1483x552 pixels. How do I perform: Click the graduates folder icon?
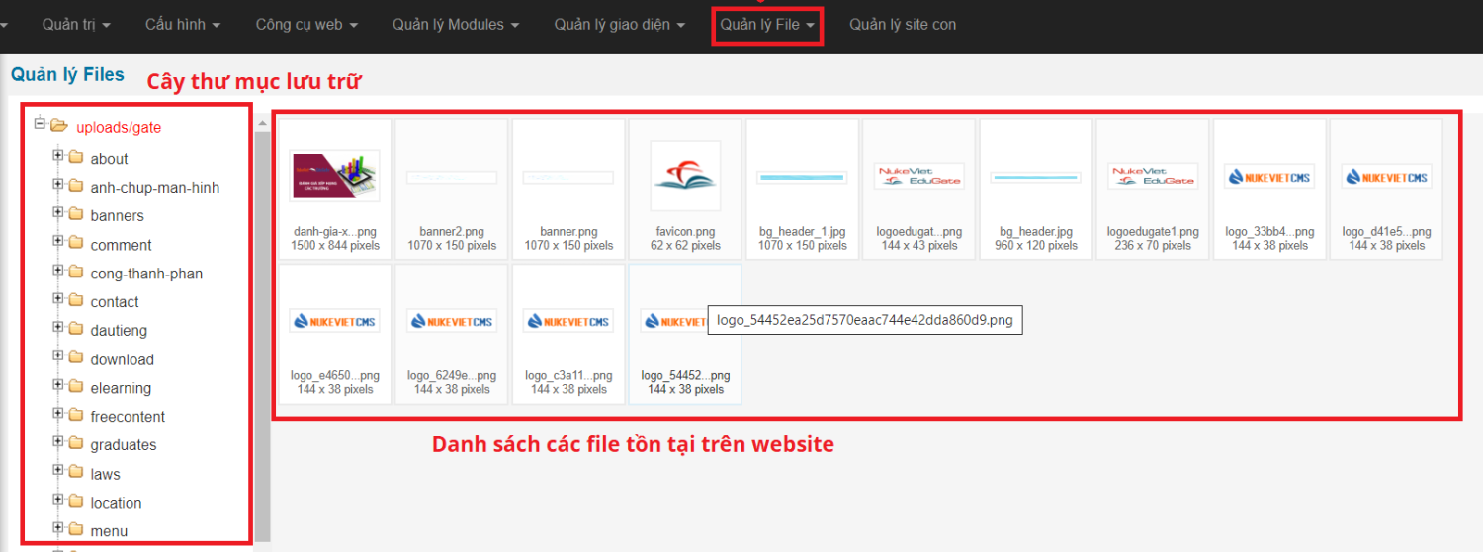pyautogui.click(x=76, y=443)
